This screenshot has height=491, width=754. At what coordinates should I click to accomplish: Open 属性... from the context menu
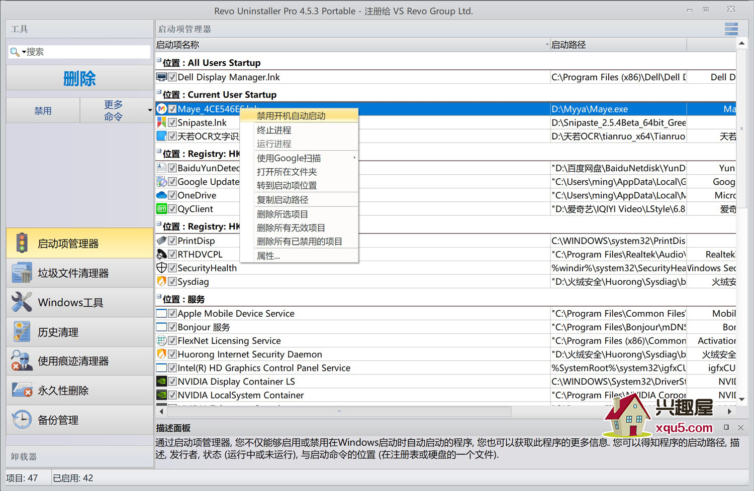click(x=299, y=256)
